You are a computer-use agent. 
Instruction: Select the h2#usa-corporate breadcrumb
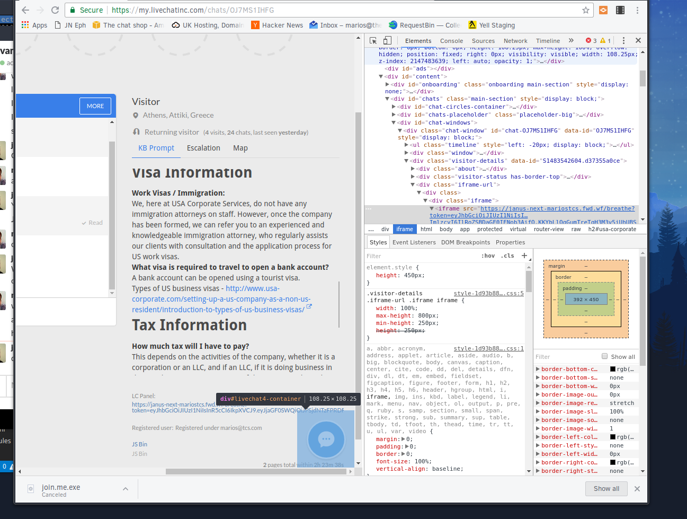point(612,229)
